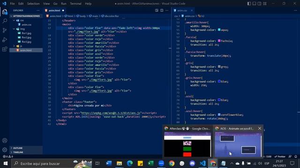Open the unpkg aos.js script link
Viewport: 300px width, 168px height.
[x=111, y=113]
